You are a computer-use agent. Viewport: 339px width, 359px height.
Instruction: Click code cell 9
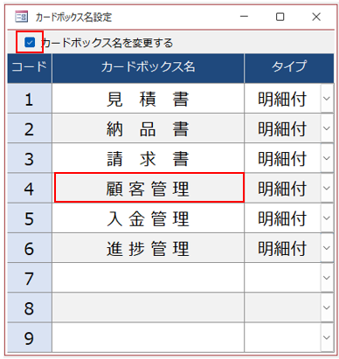30,338
